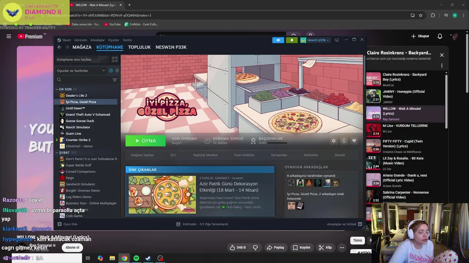Open Rehberler link
The width and height of the screenshot is (469, 263).
tap(311, 155)
